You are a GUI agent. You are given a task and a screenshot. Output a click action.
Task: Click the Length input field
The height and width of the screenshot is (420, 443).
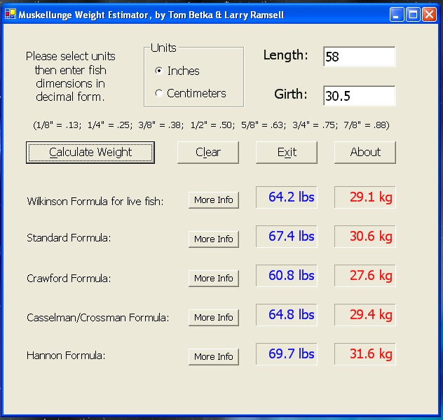pos(359,57)
